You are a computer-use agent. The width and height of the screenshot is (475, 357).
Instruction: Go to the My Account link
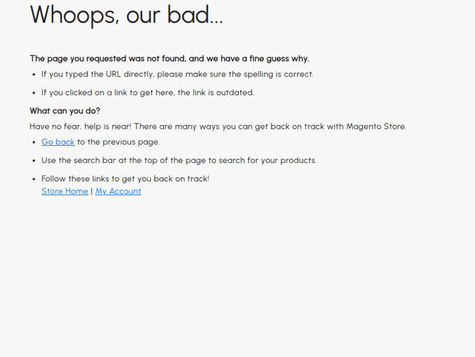118,191
